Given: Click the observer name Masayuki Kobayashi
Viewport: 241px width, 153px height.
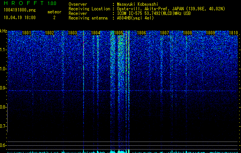Looking at the screenshot, I should [138, 4].
